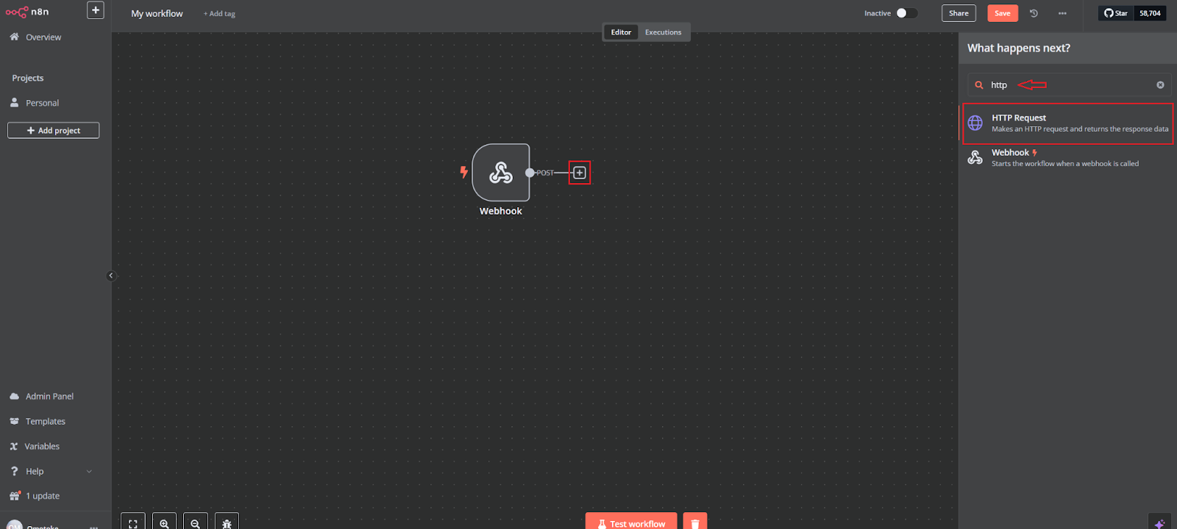
Task: Open workflow history icon
Action: pyautogui.click(x=1034, y=13)
